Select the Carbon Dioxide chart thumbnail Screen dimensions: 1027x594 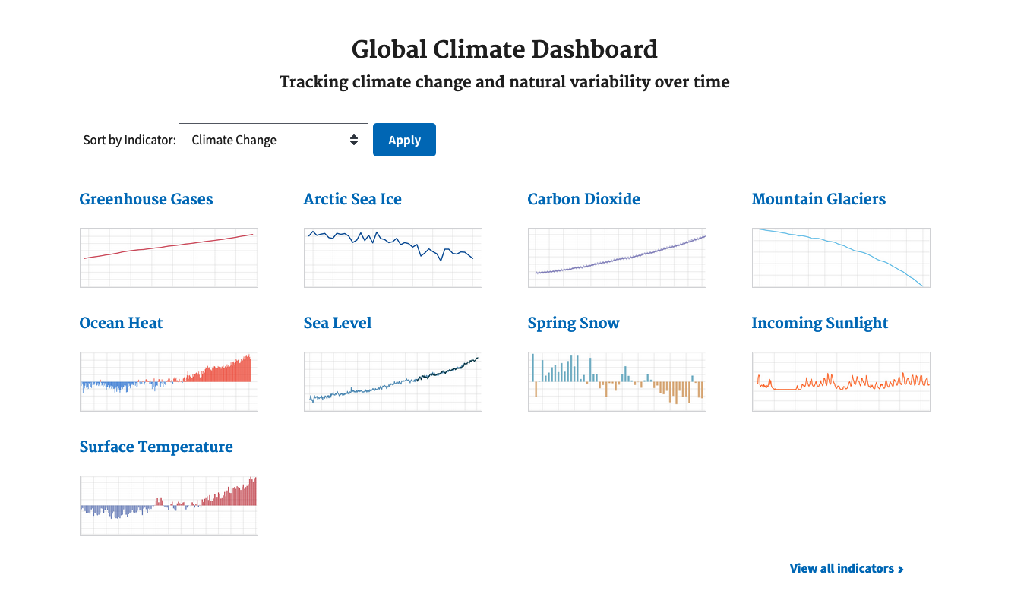click(617, 258)
